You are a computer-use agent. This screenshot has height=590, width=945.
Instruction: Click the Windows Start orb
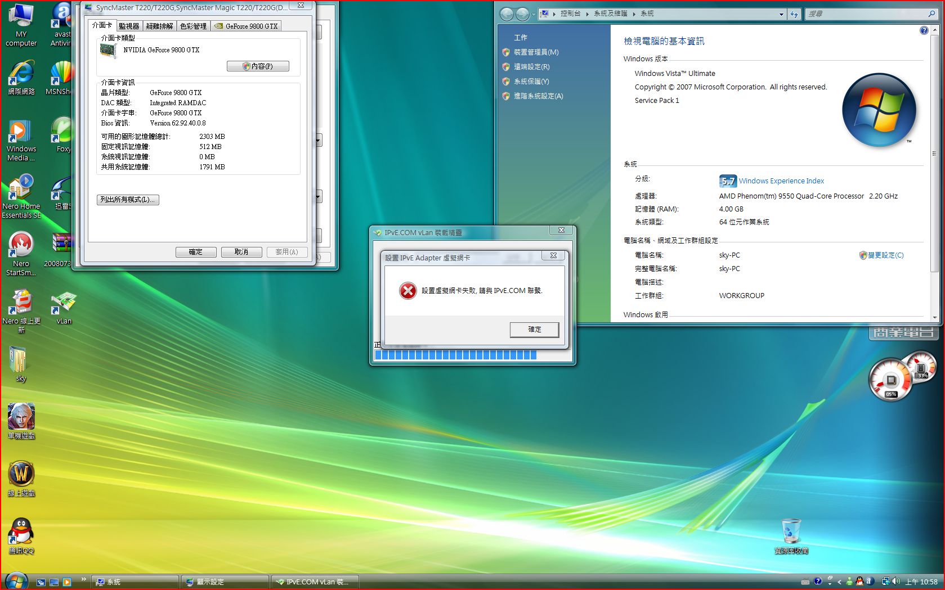(16, 581)
